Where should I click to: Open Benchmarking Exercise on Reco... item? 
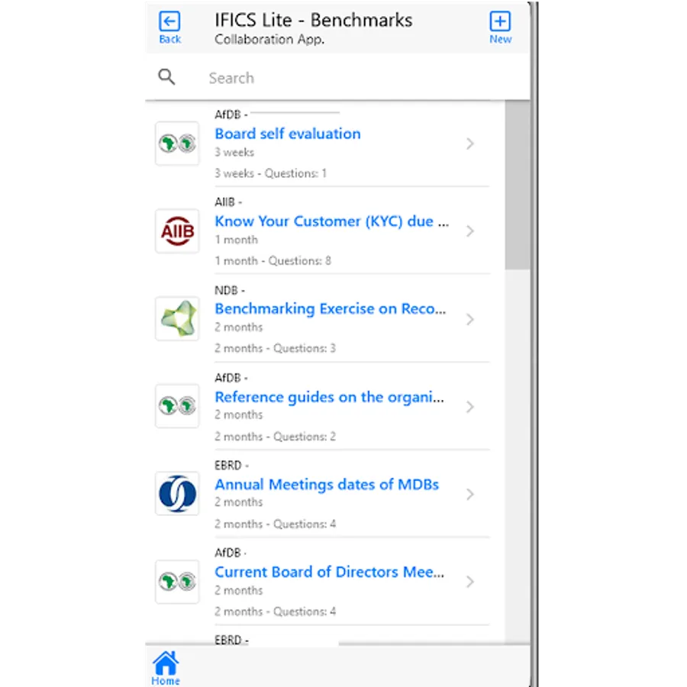coord(331,309)
